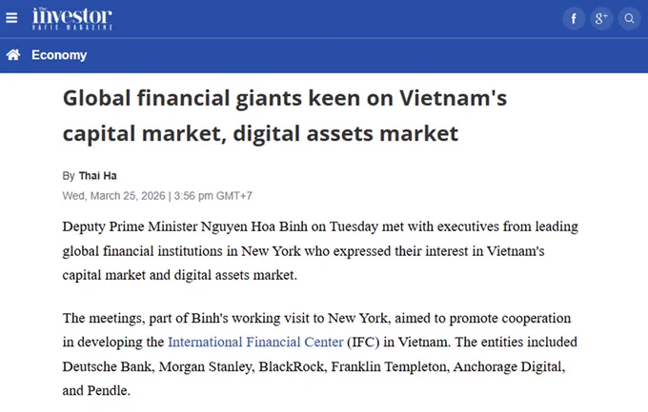Screen dimensions: 648x412
Task: Click the (IFC) abbreviation in the article
Action: [x=363, y=343]
